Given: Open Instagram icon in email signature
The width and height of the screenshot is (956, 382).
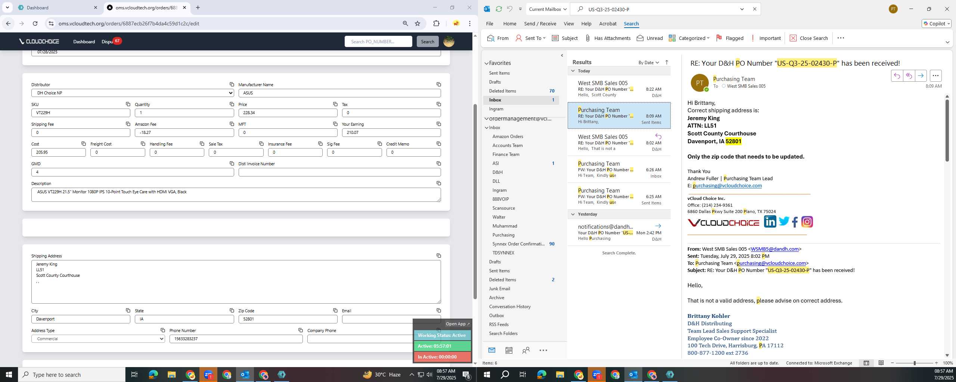Looking at the screenshot, I should click(x=807, y=222).
